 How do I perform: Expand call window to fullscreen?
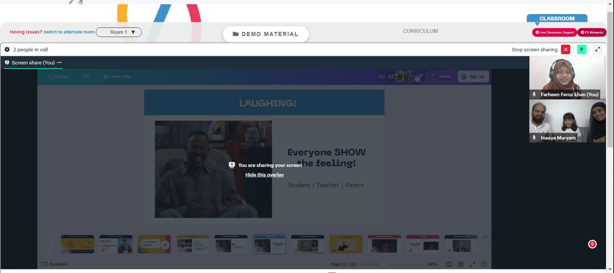pyautogui.click(x=597, y=50)
